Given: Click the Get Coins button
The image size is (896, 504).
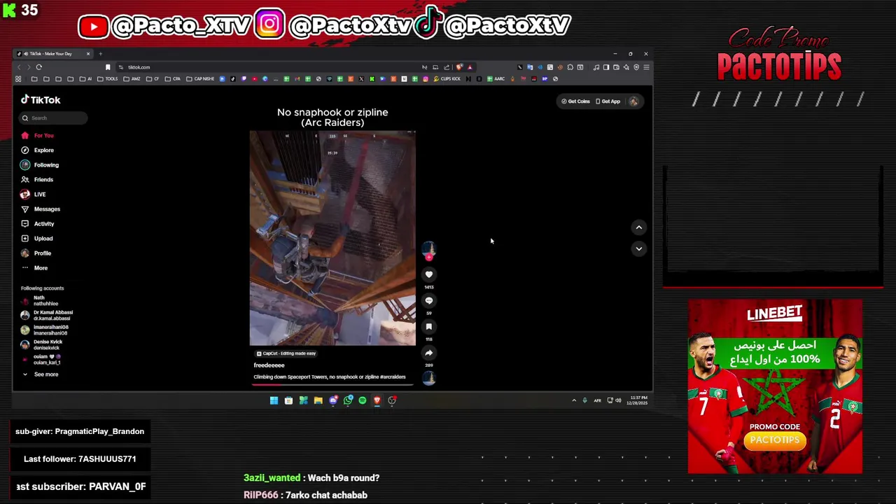Looking at the screenshot, I should point(575,101).
